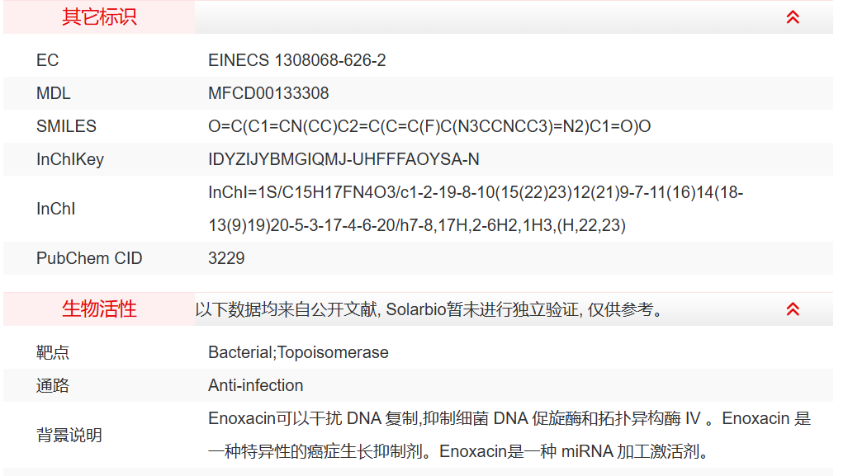
Task: Click the Bacterial;Topoisomerase target value
Action: pos(298,352)
